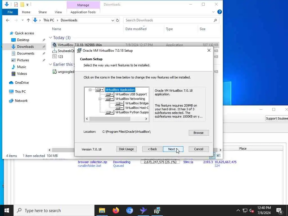
Task: Open the Application Tools tab
Action: click(83, 12)
